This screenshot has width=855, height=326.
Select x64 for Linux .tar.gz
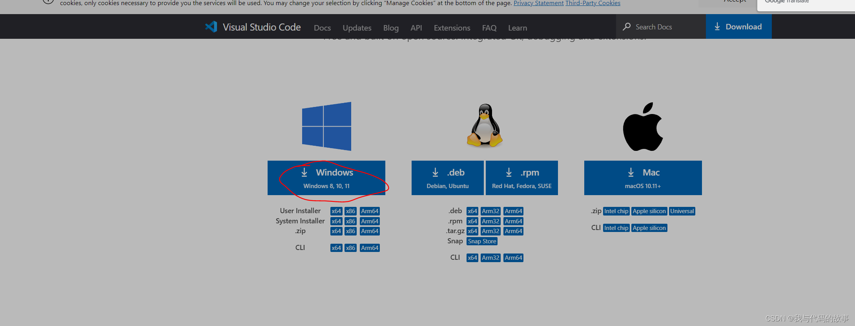472,231
